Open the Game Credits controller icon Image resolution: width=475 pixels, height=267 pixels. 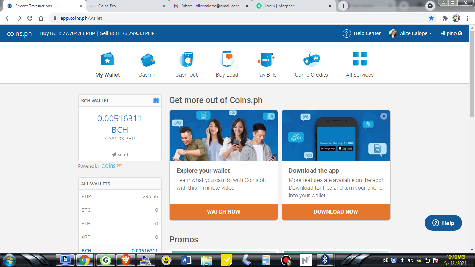(x=311, y=59)
